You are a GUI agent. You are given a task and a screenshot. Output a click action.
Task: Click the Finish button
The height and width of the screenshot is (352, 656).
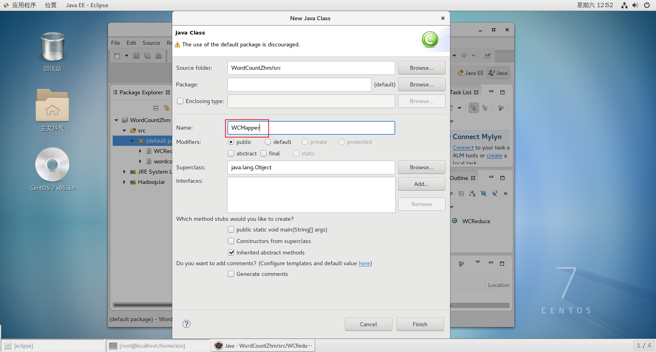(x=420, y=324)
